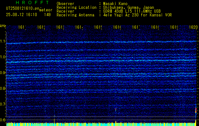
Task: Click the green HROFFT title text
Action: (x=33, y=3)
